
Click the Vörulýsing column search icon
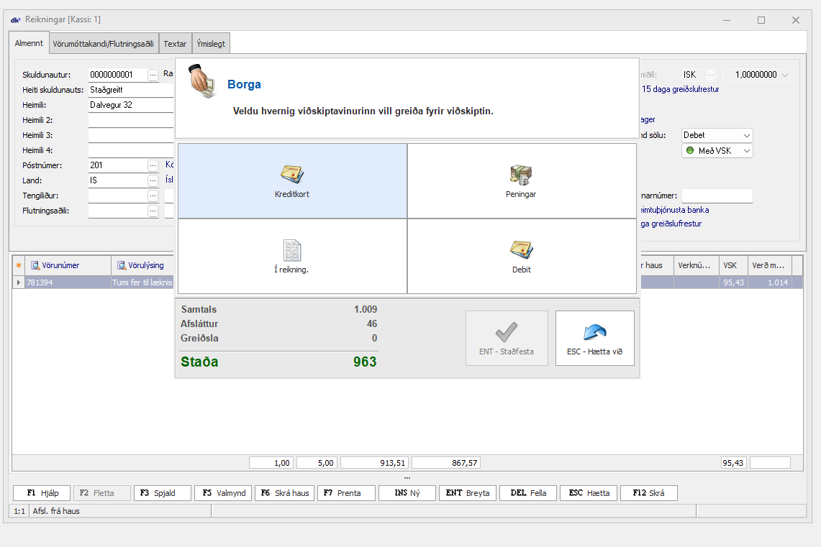(x=122, y=265)
